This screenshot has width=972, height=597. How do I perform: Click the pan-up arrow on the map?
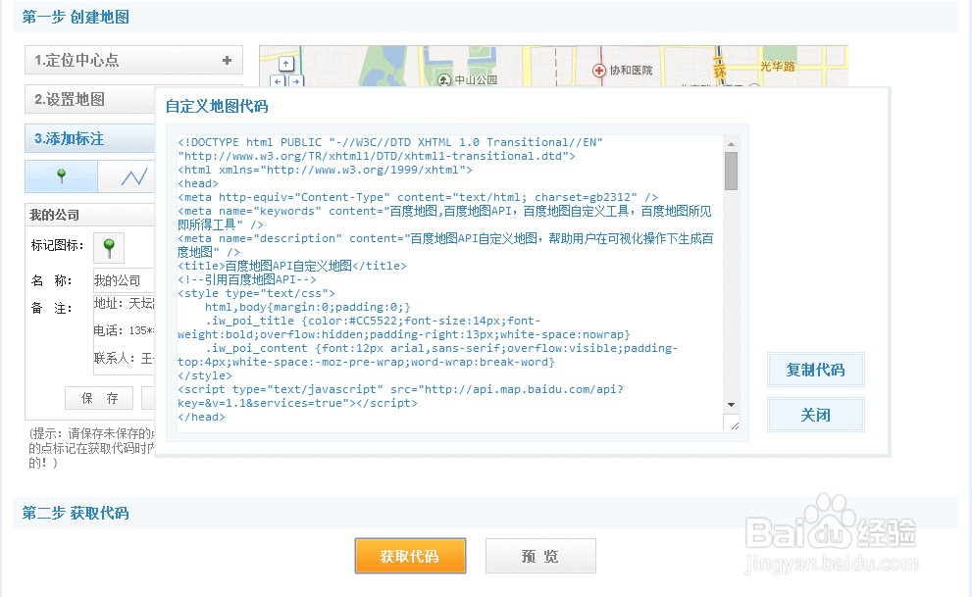[x=286, y=64]
